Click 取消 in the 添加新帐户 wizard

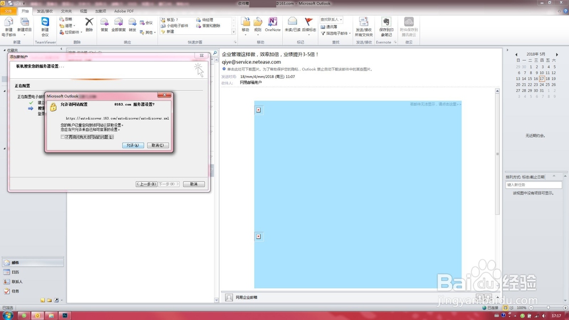pyautogui.click(x=194, y=184)
